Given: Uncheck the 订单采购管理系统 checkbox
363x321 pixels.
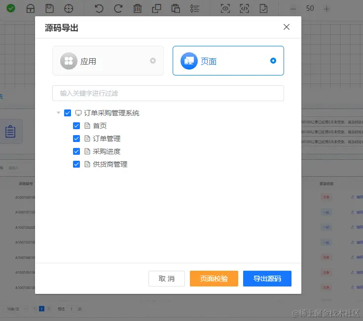Looking at the screenshot, I should pyautogui.click(x=68, y=113).
